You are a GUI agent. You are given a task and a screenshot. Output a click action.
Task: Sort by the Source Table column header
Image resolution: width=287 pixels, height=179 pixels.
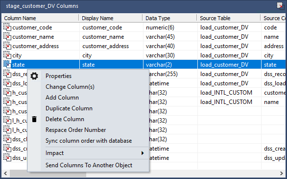[x=229, y=18]
